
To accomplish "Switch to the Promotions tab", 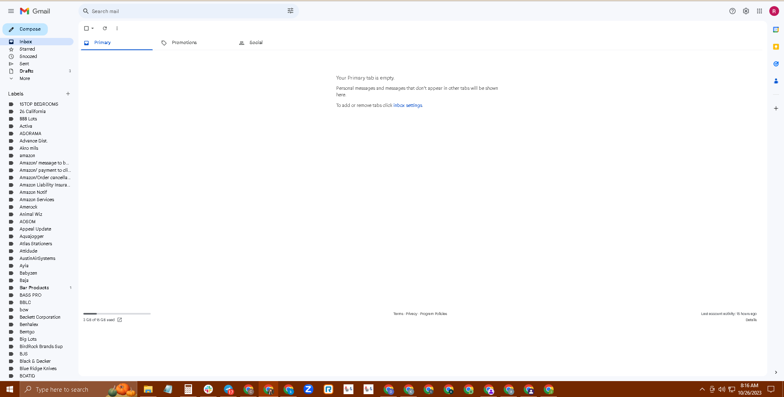I will [184, 42].
